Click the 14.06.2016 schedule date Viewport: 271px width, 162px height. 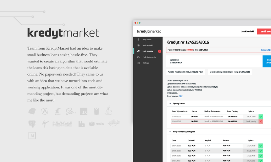click(x=176, y=156)
